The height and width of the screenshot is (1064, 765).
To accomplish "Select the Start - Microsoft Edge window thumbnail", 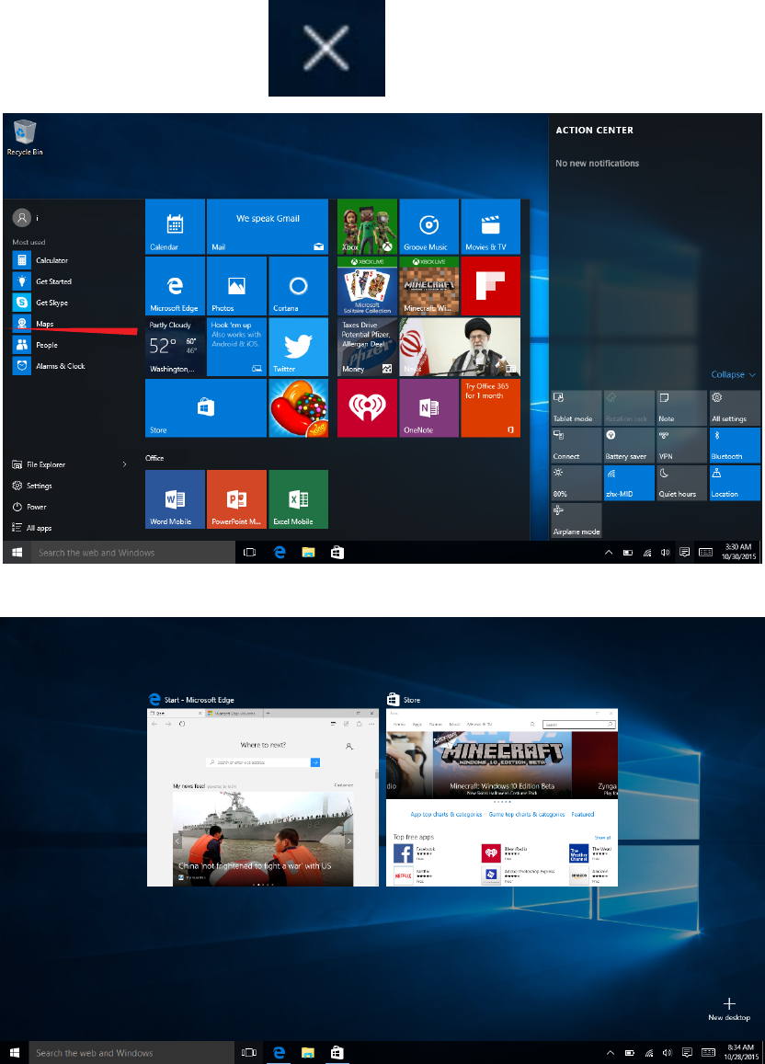I will pyautogui.click(x=262, y=797).
